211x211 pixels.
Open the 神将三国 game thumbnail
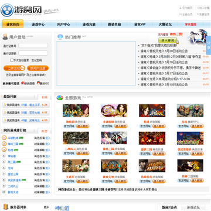[114, 138]
